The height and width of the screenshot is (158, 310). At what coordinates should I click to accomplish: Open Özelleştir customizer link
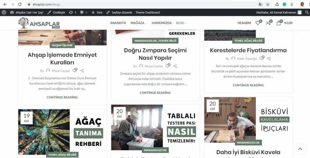point(56,12)
